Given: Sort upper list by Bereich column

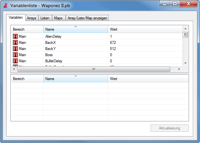Looking at the screenshot, I should click(x=27, y=29).
